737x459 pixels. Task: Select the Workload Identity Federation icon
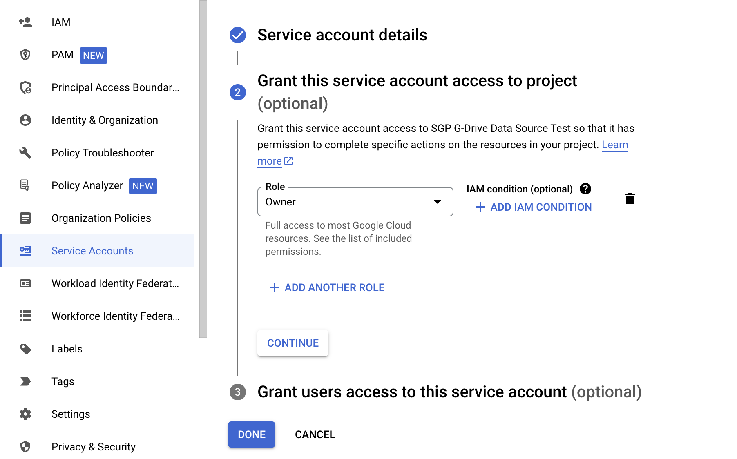25,283
